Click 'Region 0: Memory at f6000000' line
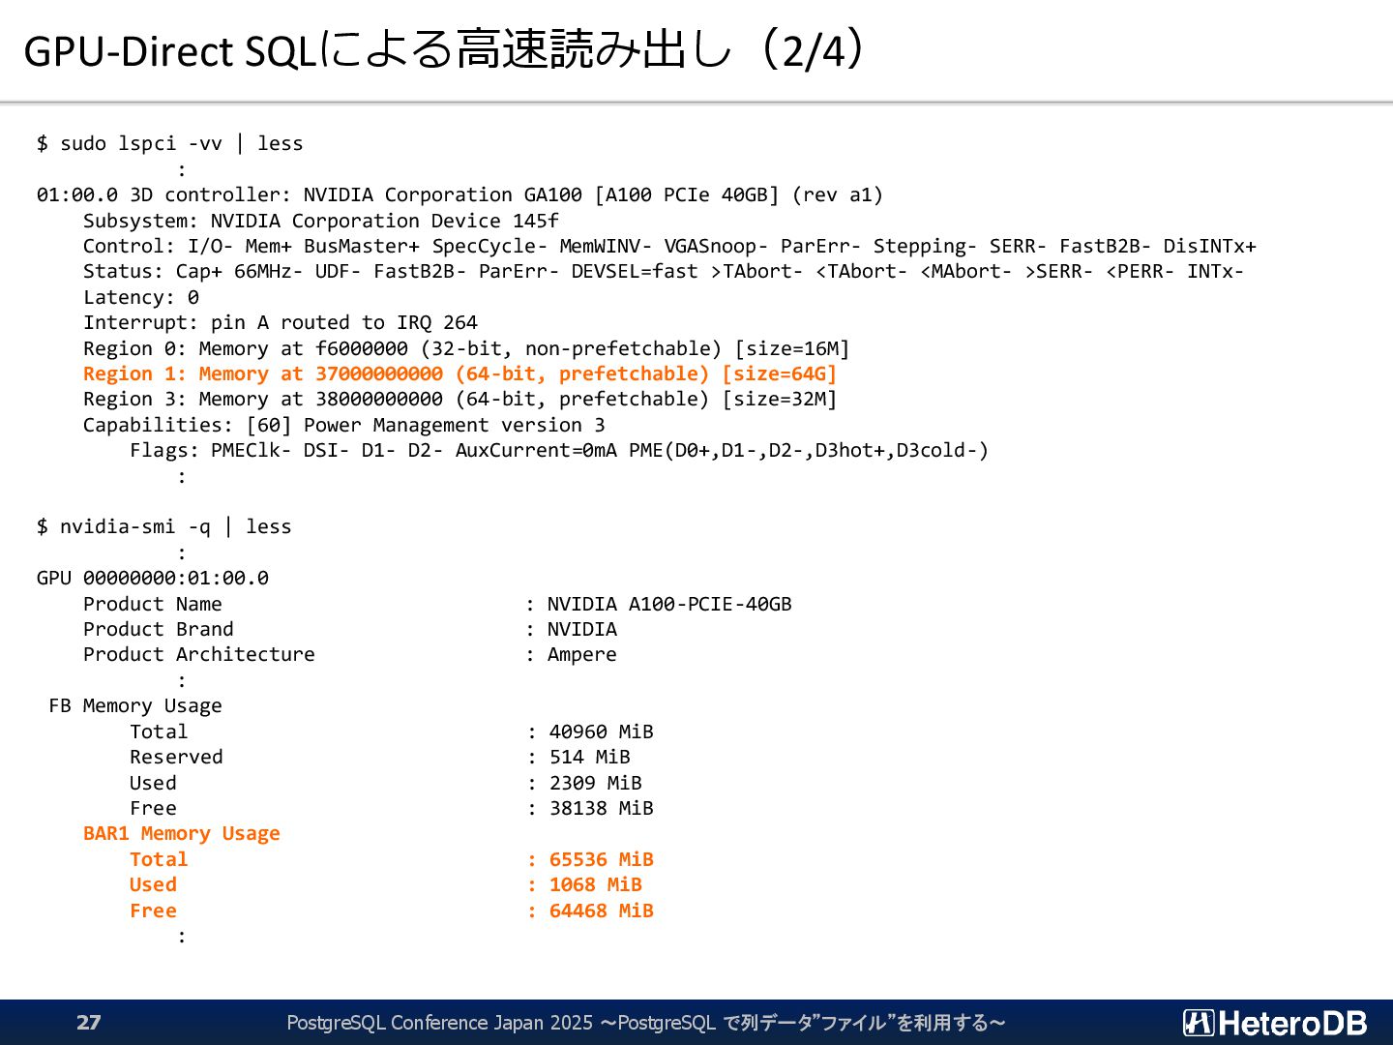The width and height of the screenshot is (1393, 1045). click(x=466, y=348)
